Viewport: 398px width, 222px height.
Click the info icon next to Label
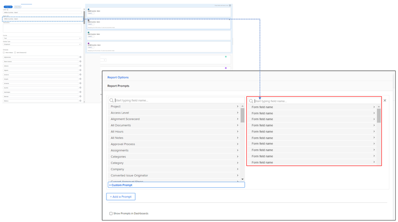(8, 10)
